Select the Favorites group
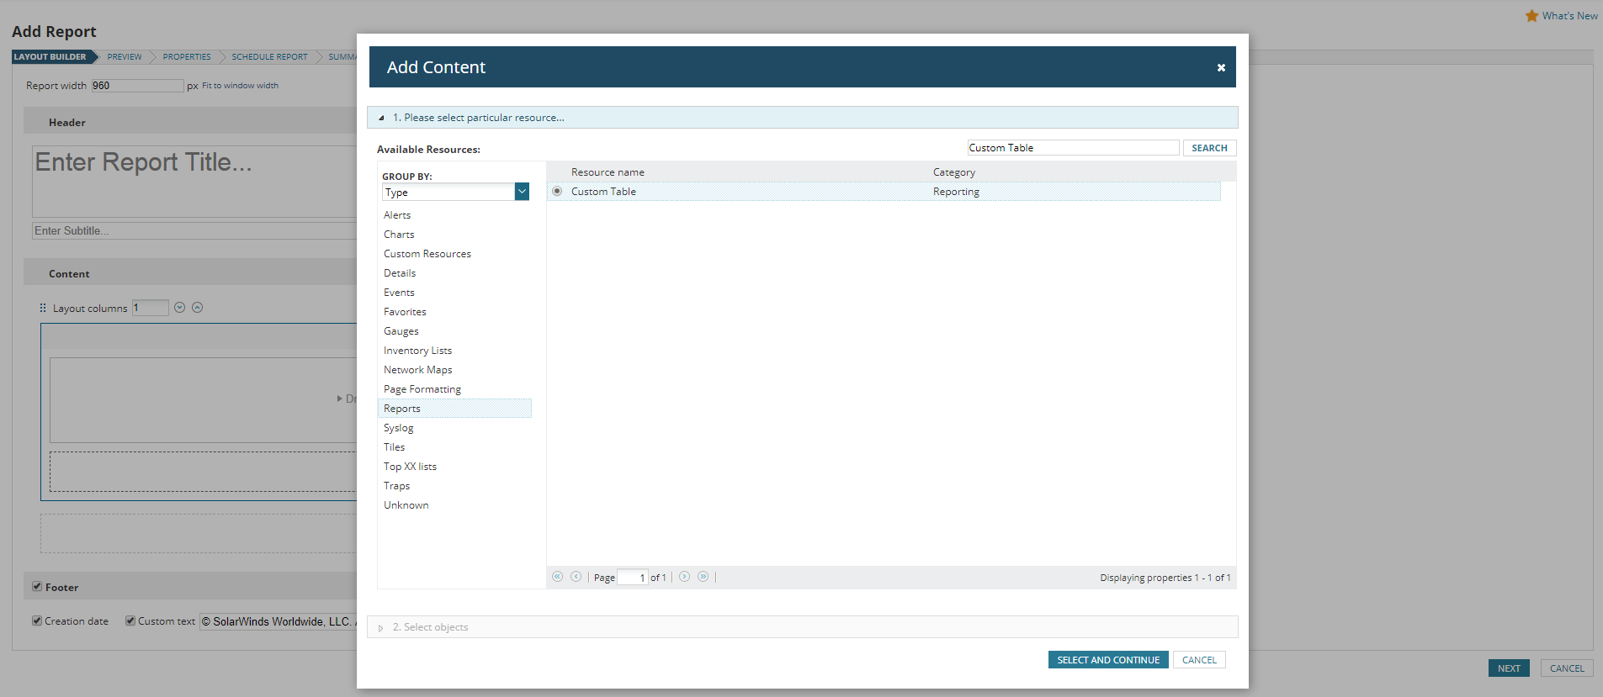1603x697 pixels. [x=405, y=312]
